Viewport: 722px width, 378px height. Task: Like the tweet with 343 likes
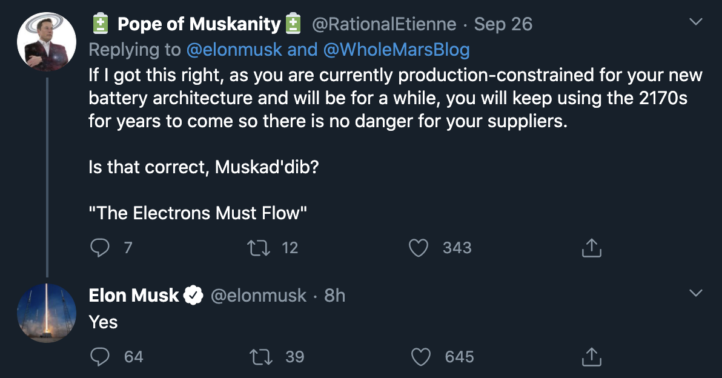[x=419, y=248]
